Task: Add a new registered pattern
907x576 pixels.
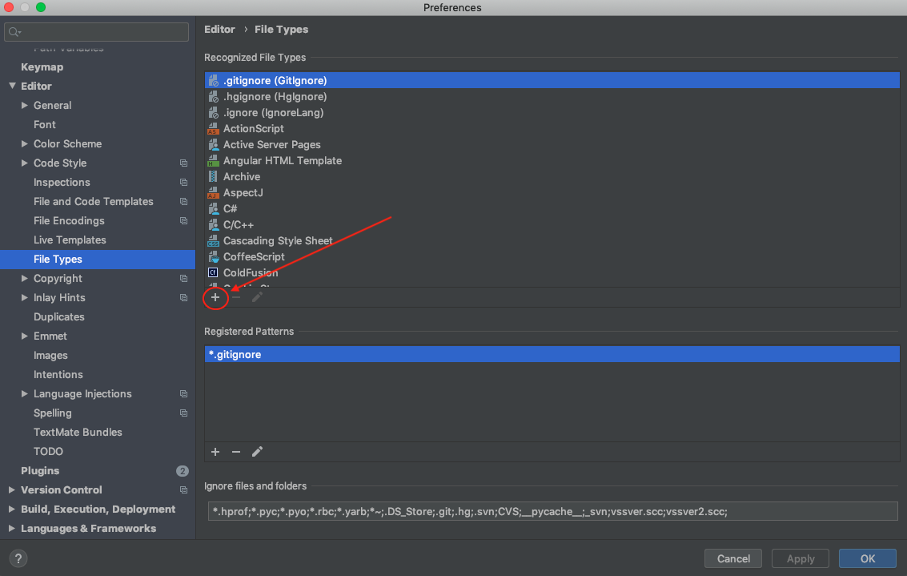Action: coord(215,452)
